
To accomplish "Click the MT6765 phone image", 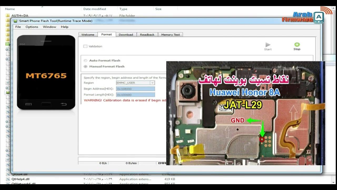I will 46,72.
